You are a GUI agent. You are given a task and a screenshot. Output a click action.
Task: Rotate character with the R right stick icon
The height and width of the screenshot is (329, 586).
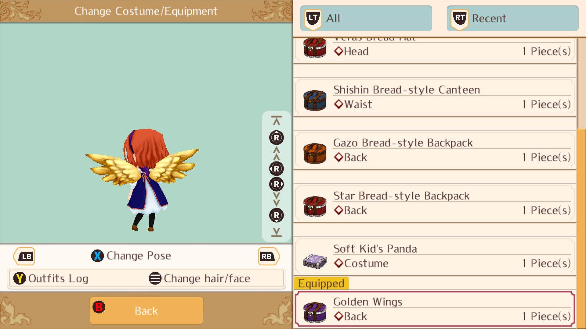click(277, 184)
